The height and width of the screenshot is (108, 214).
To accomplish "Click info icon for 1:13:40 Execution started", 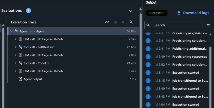I will (x=148, y=89).
